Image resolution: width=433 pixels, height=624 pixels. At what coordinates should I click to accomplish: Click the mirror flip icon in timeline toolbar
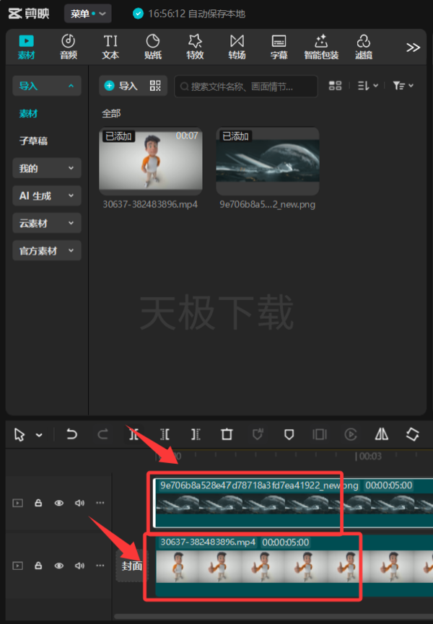381,434
